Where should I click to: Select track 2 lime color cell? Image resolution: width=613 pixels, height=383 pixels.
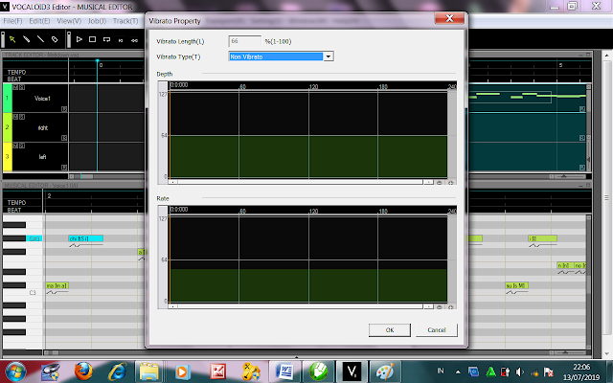pyautogui.click(x=8, y=127)
